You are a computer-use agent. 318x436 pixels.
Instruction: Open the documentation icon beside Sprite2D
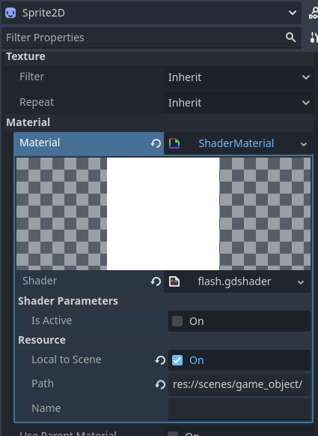tap(314, 13)
